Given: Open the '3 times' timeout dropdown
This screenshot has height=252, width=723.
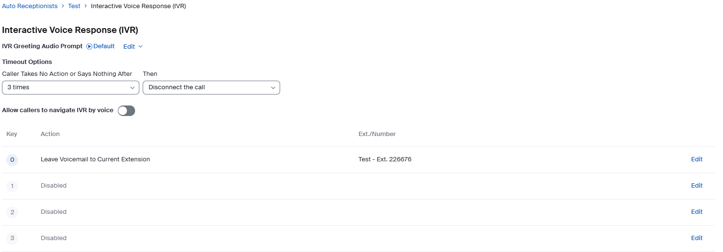Looking at the screenshot, I should pos(70,88).
